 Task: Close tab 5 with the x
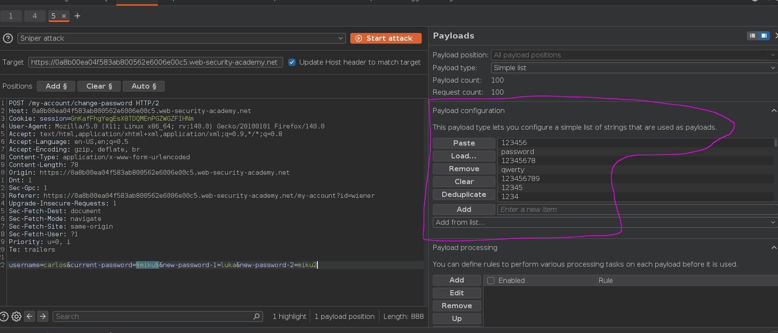(x=64, y=16)
